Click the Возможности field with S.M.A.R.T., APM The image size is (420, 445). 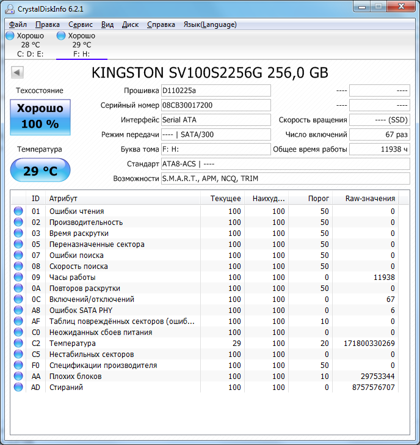click(285, 178)
